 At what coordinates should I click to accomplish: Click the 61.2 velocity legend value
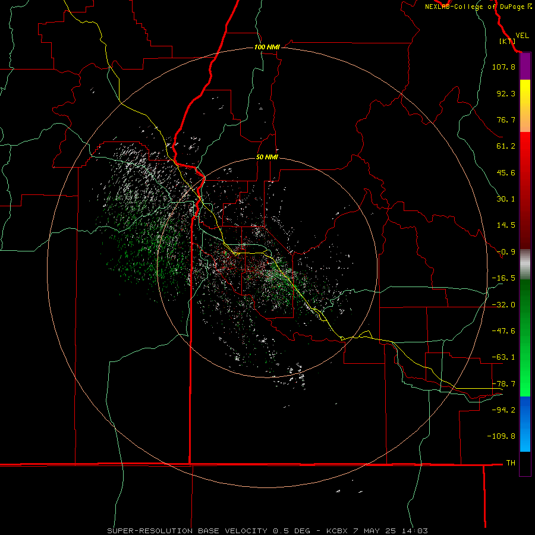coord(506,146)
